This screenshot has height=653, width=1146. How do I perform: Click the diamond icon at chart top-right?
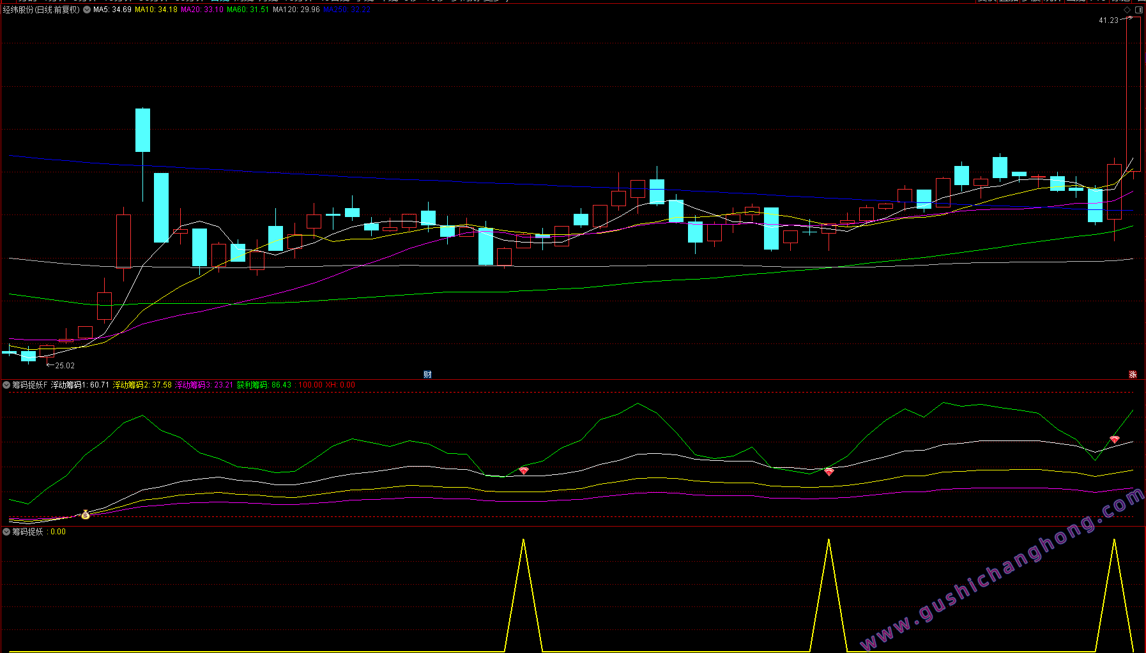tap(1127, 10)
